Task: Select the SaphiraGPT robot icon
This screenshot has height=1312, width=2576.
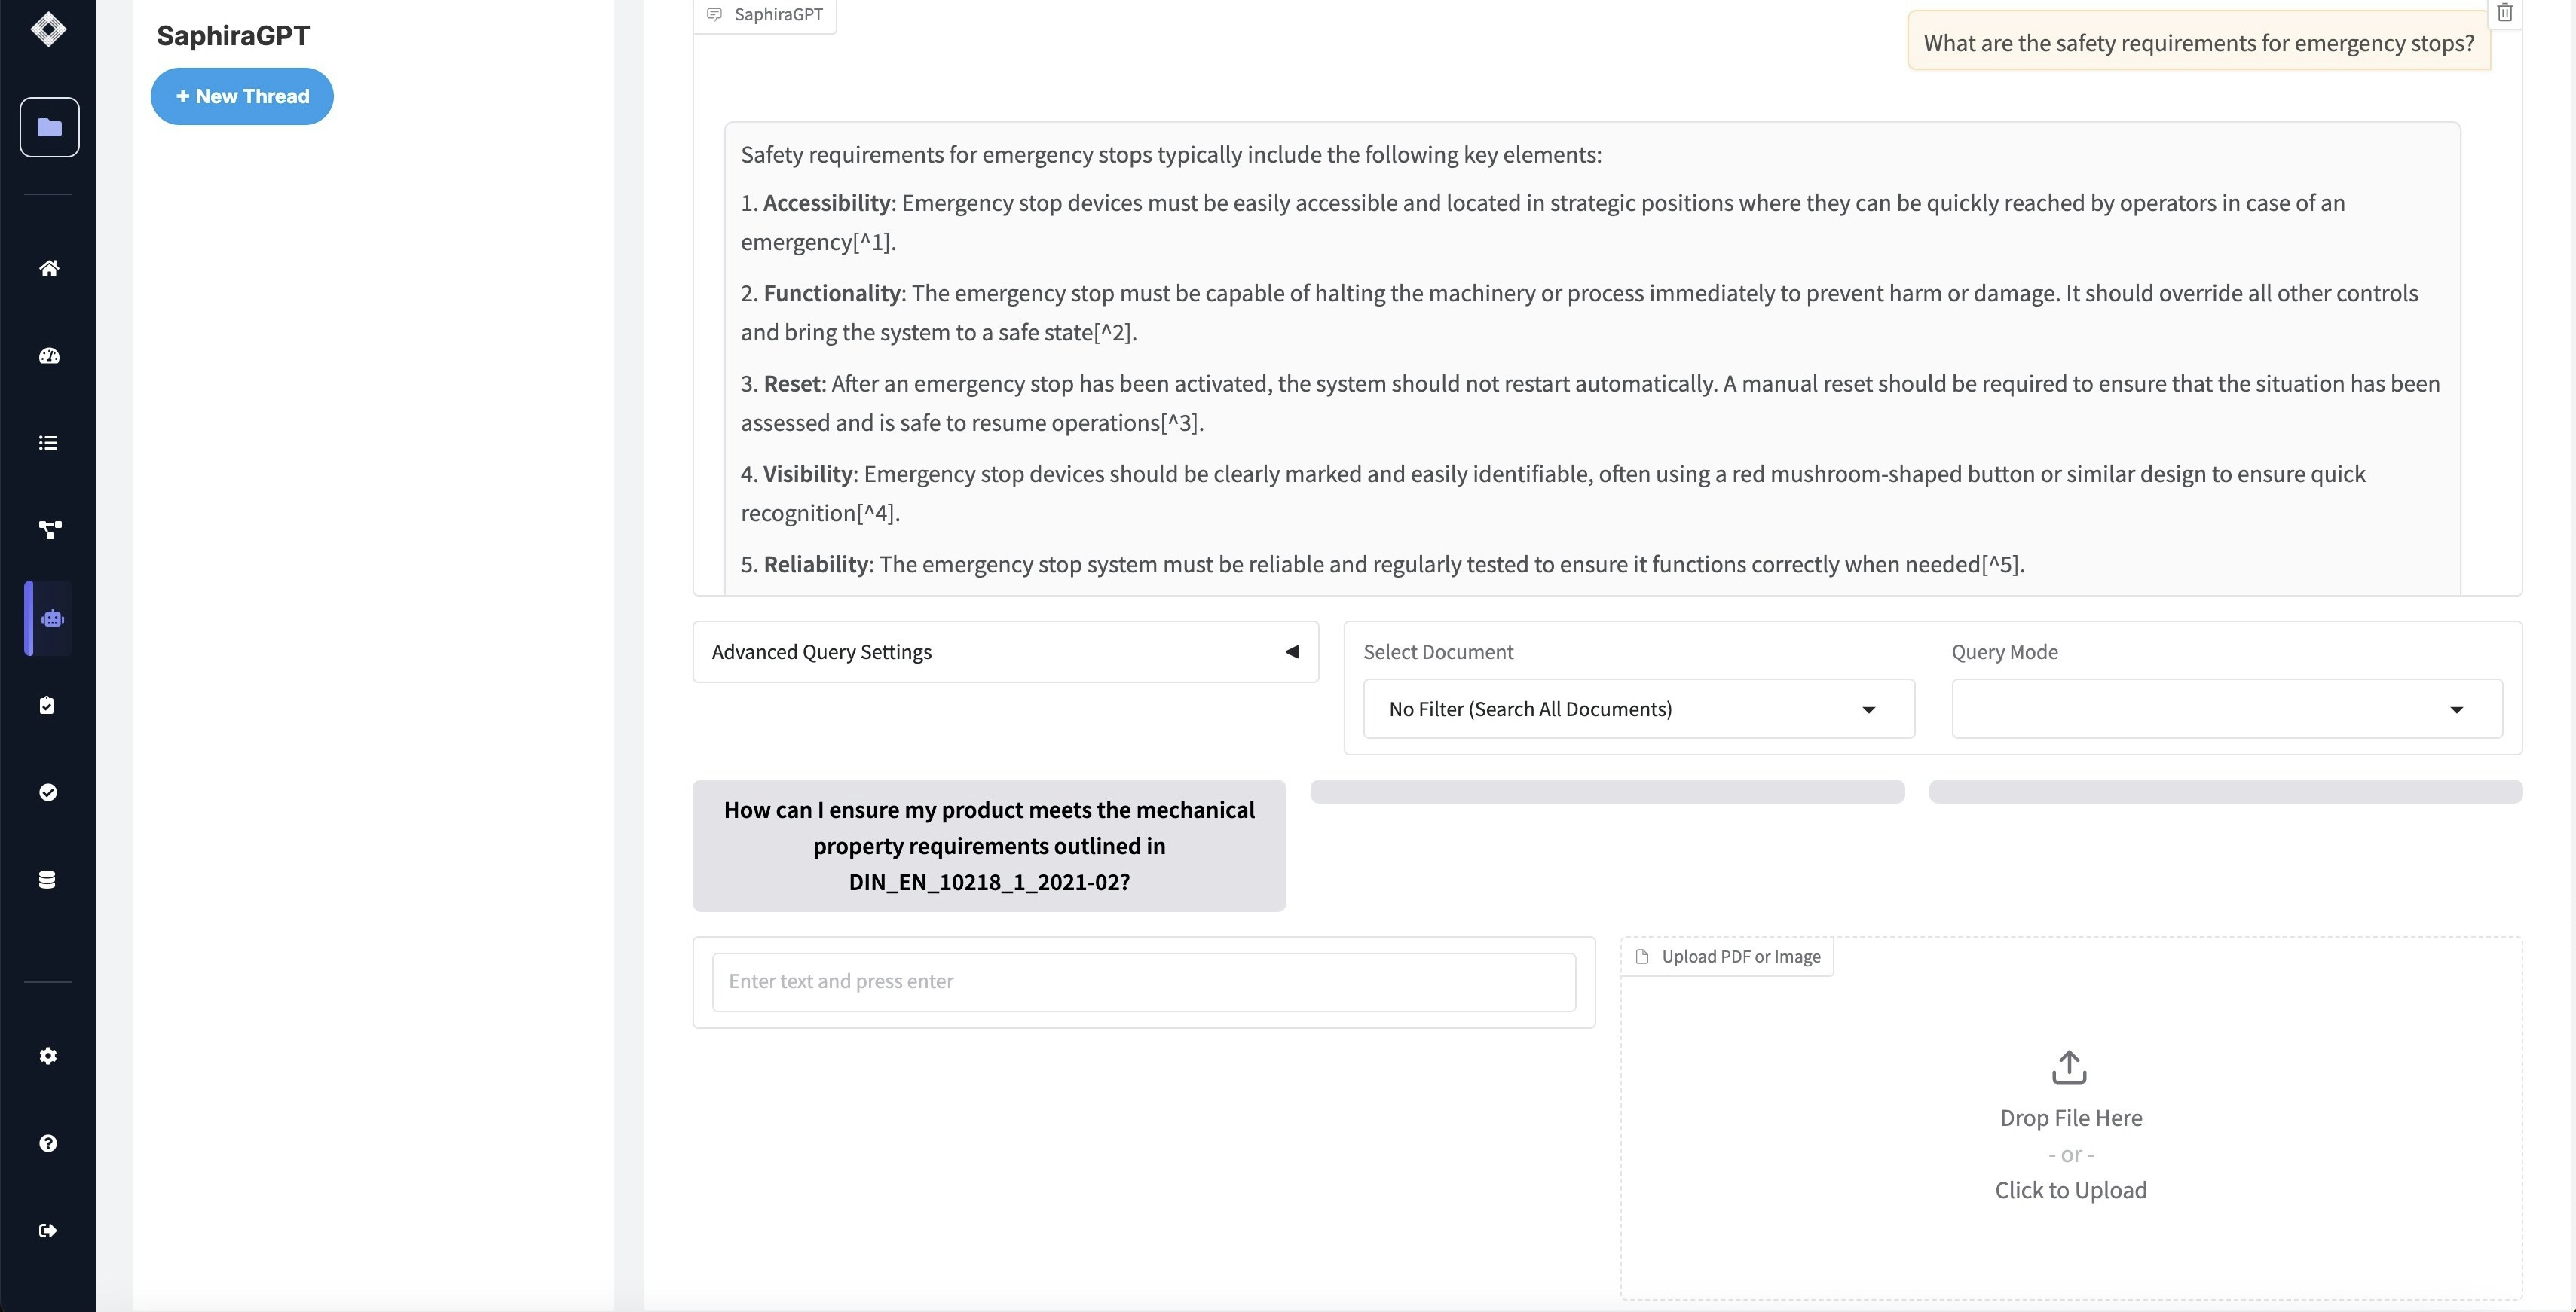Action: coord(52,618)
